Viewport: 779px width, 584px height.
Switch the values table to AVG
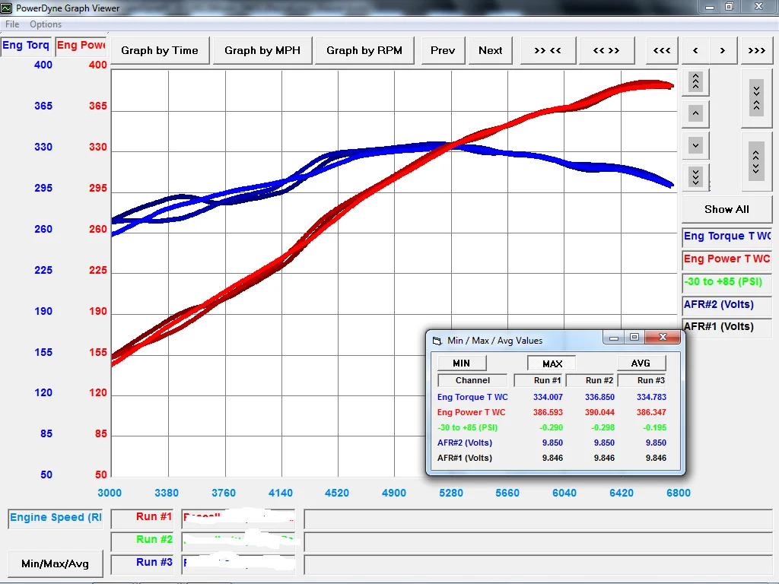coord(641,363)
